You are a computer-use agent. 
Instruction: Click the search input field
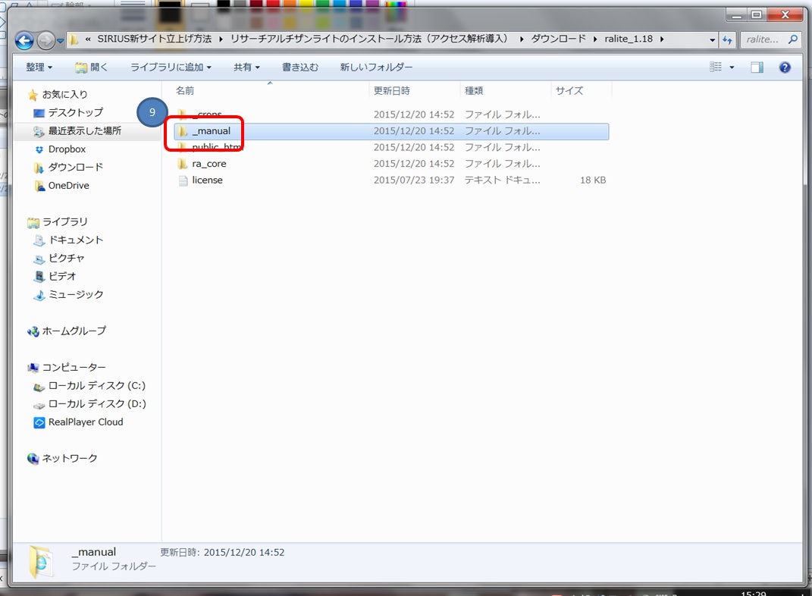click(763, 39)
